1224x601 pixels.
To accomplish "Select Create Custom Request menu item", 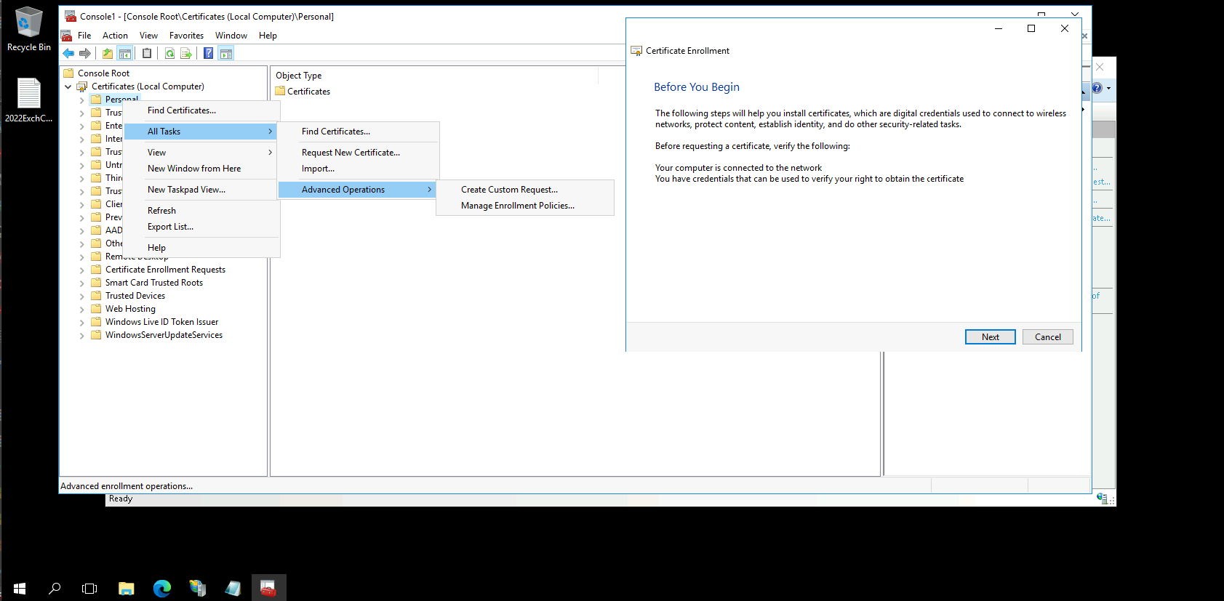I will coord(509,190).
